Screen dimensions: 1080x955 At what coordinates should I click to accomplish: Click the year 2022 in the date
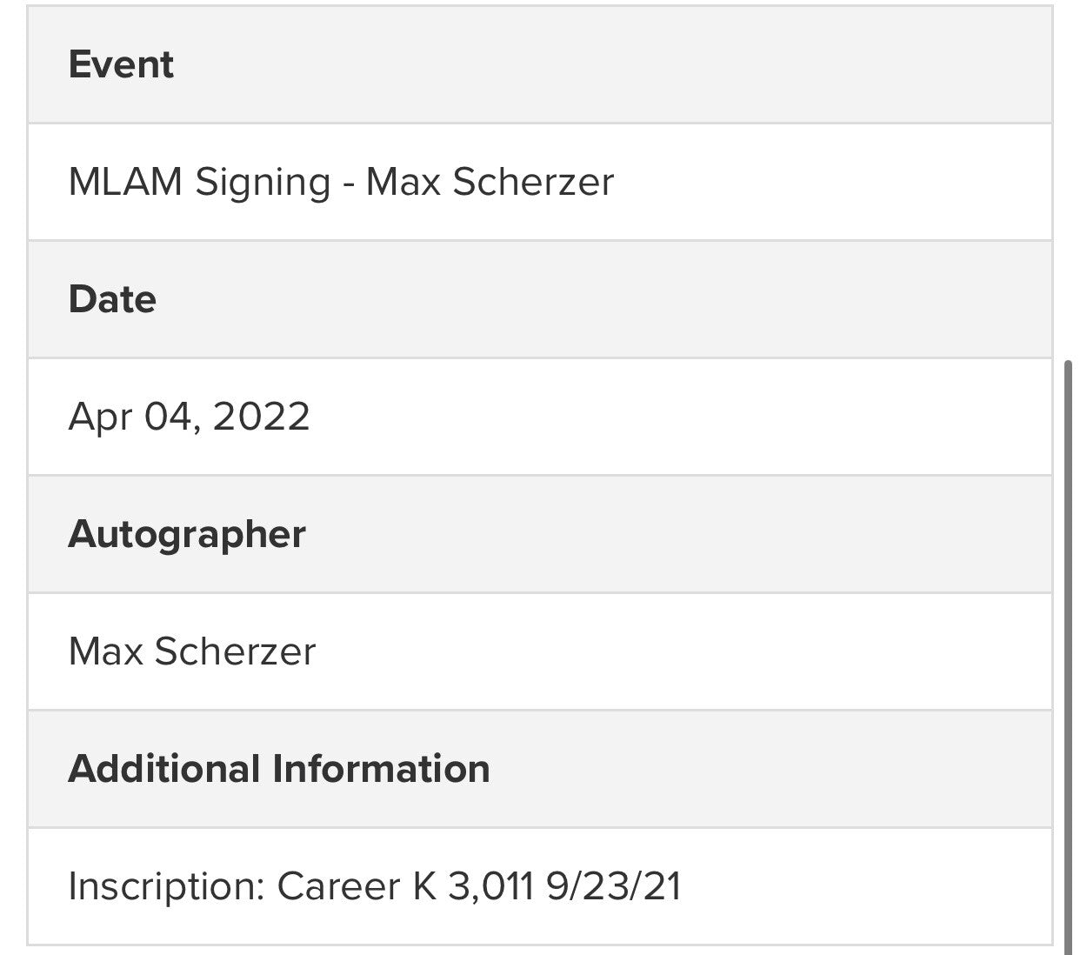click(261, 417)
